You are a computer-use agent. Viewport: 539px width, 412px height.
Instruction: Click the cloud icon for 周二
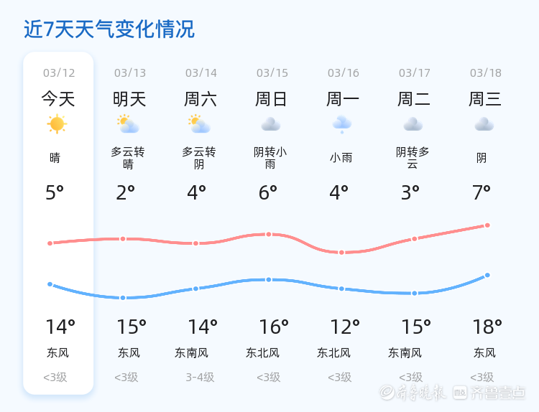click(x=413, y=124)
